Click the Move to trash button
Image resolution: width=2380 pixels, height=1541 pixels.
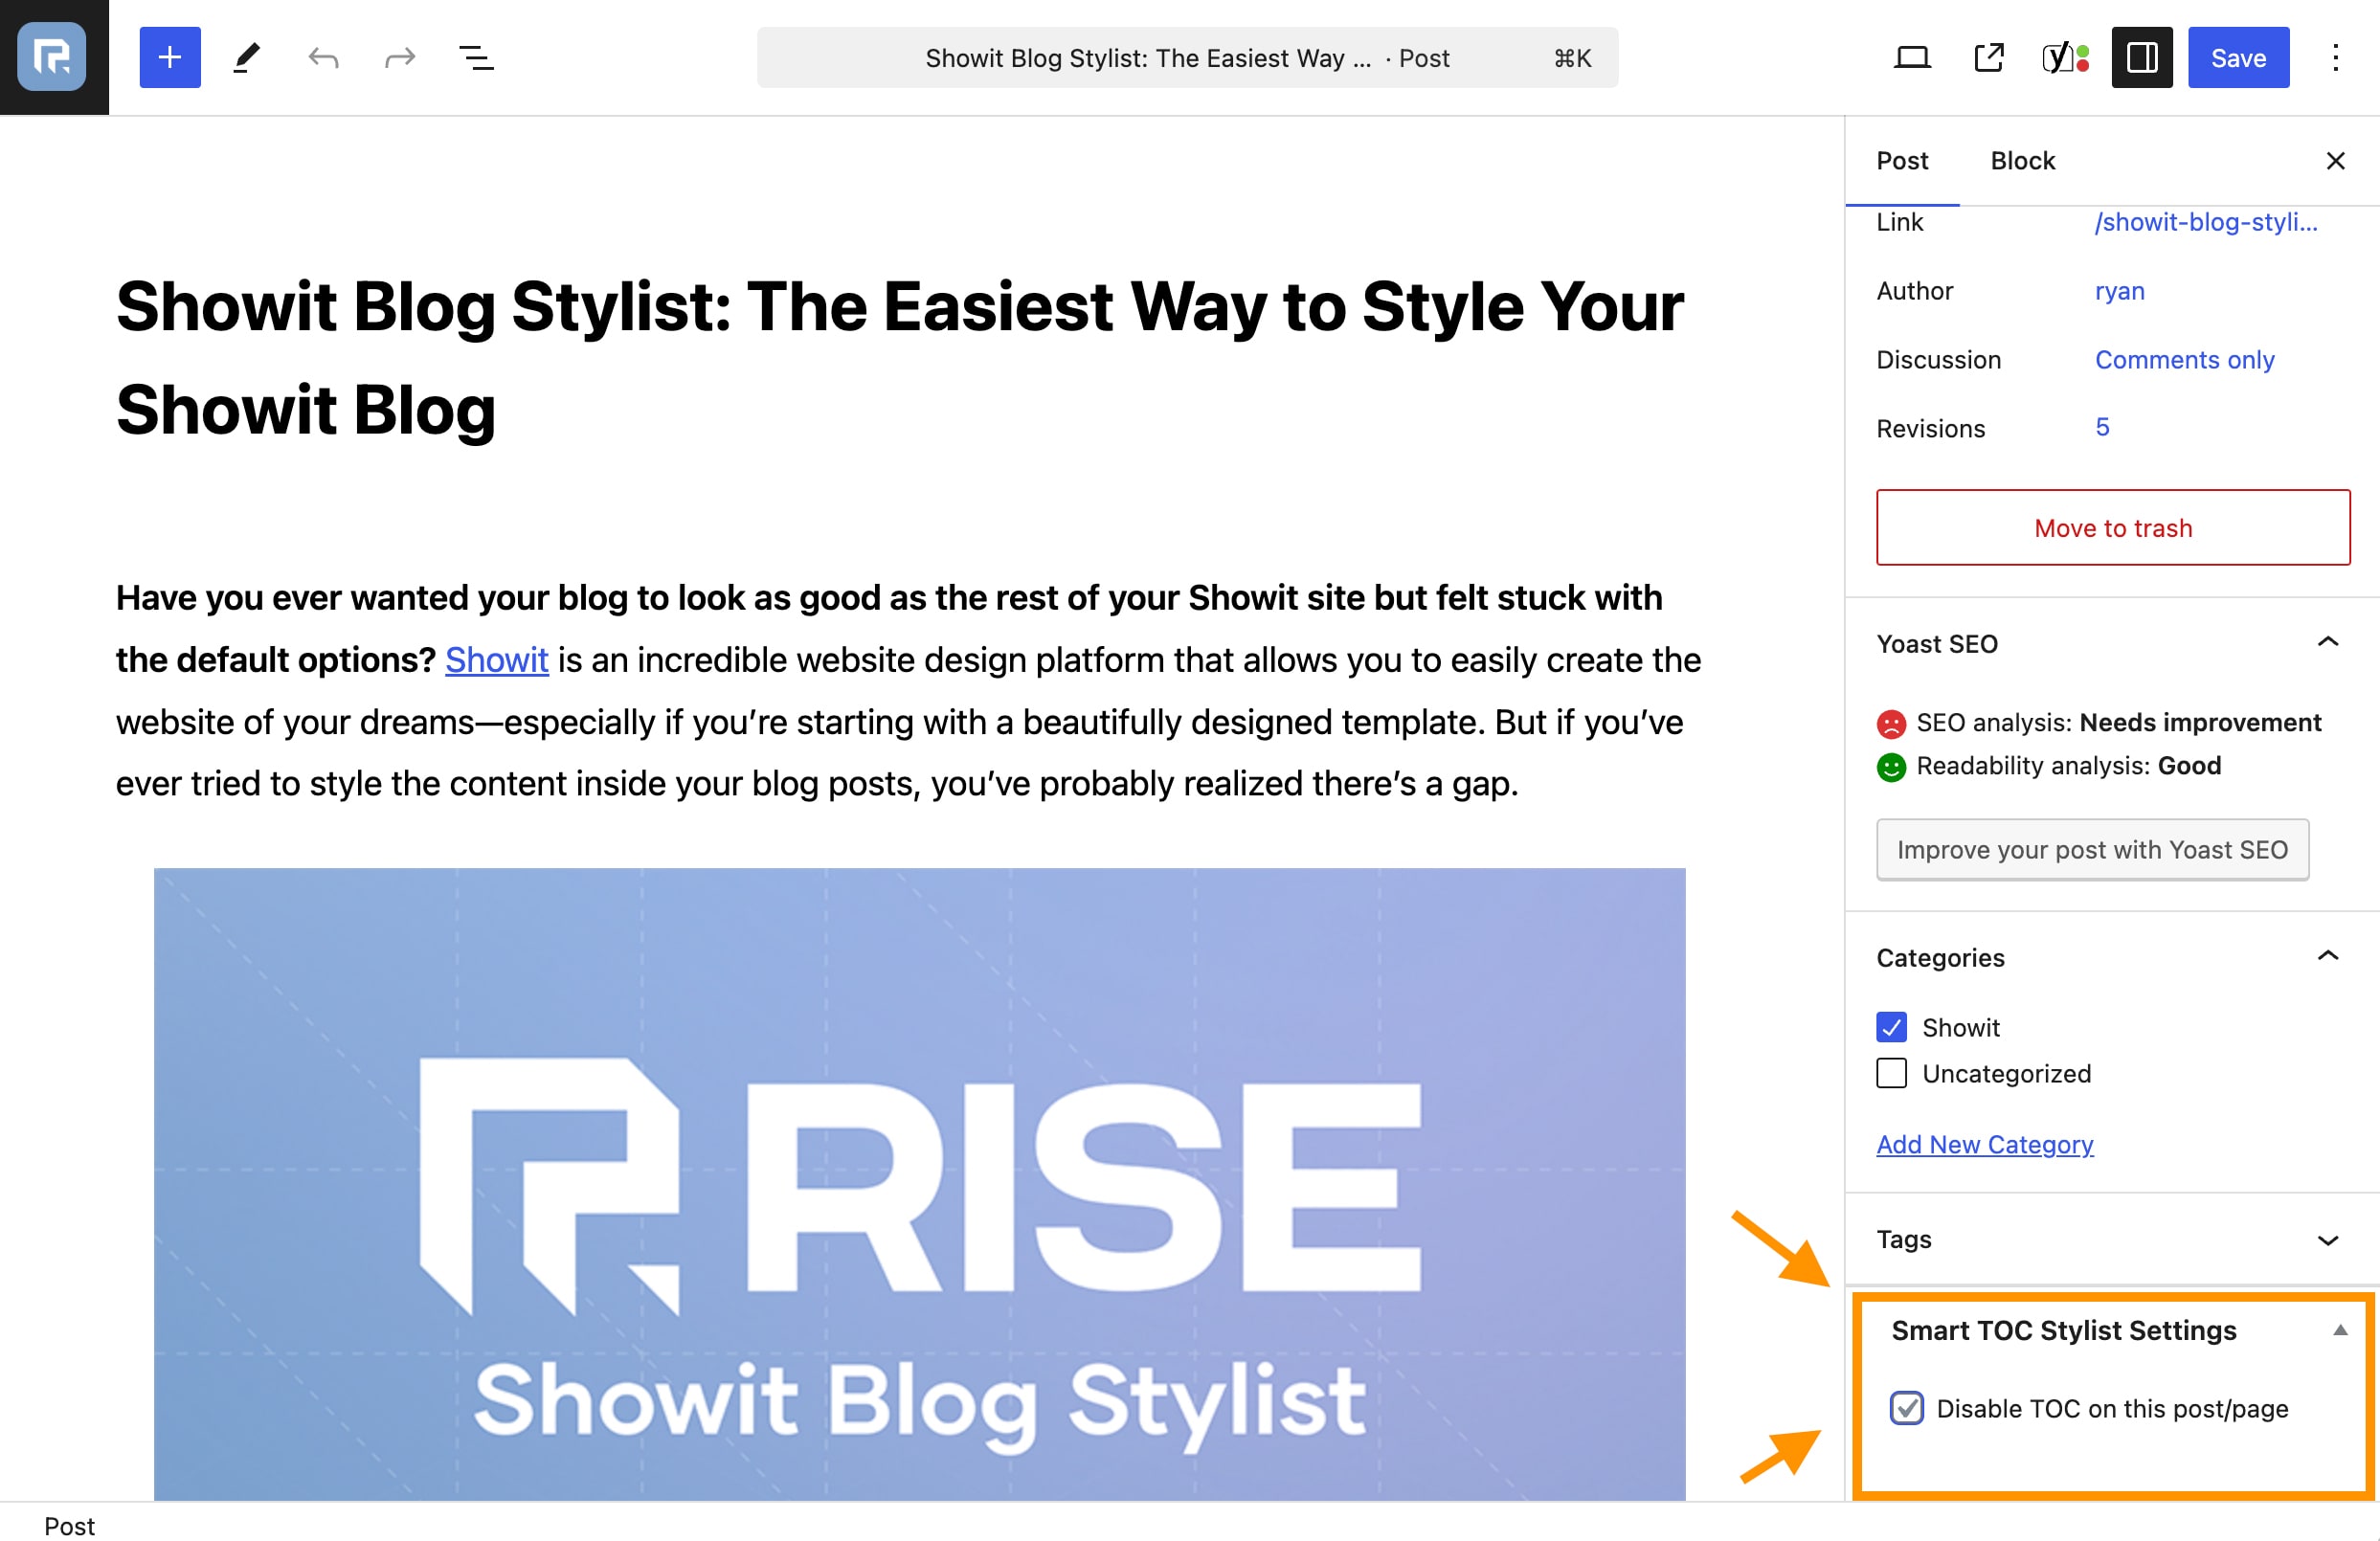pos(2112,528)
